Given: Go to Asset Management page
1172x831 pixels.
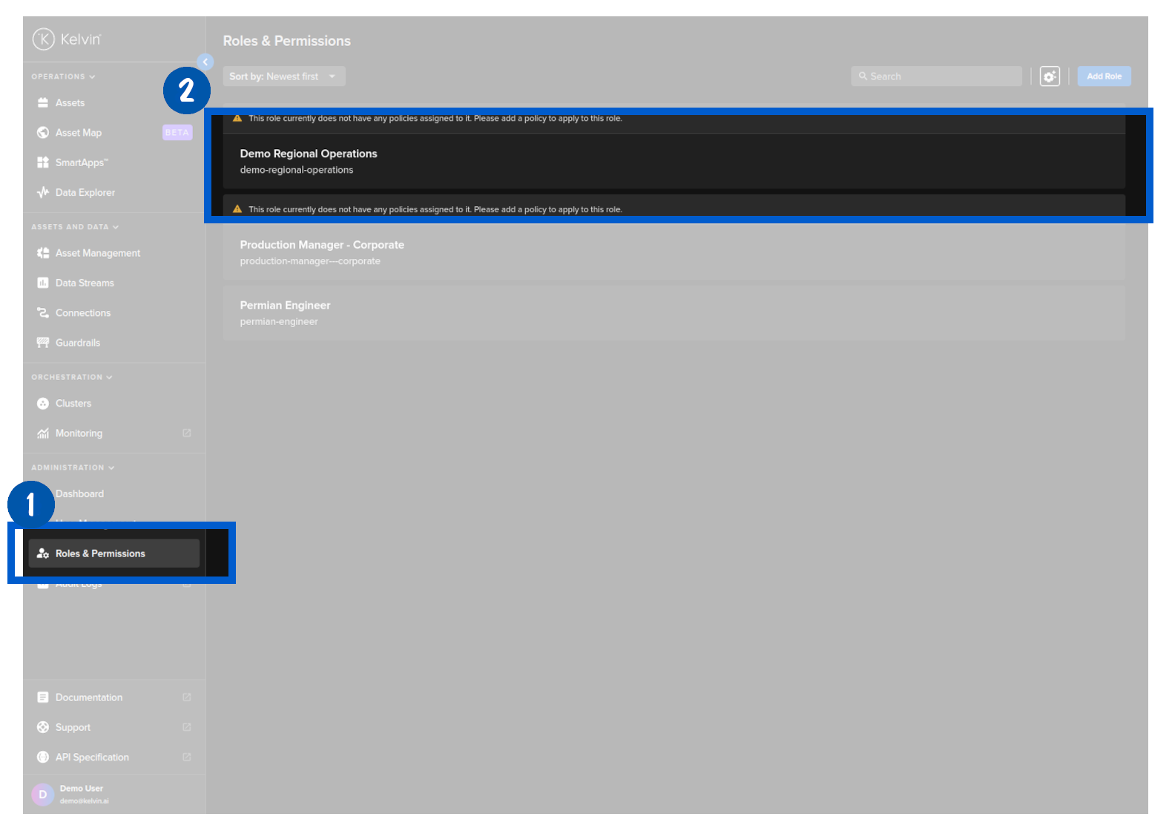Looking at the screenshot, I should pyautogui.click(x=97, y=253).
